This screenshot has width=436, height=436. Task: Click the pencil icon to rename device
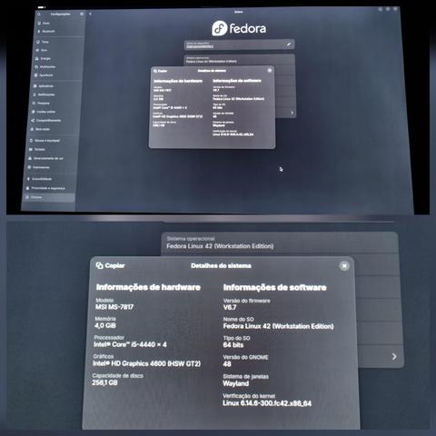point(289,45)
